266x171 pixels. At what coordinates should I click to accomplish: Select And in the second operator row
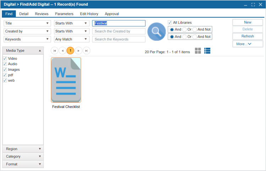(x=172, y=37)
